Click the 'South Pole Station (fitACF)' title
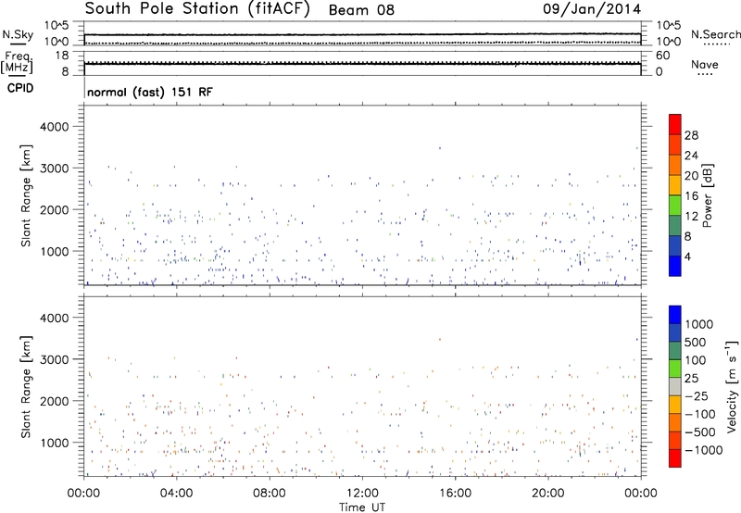 click(197, 9)
